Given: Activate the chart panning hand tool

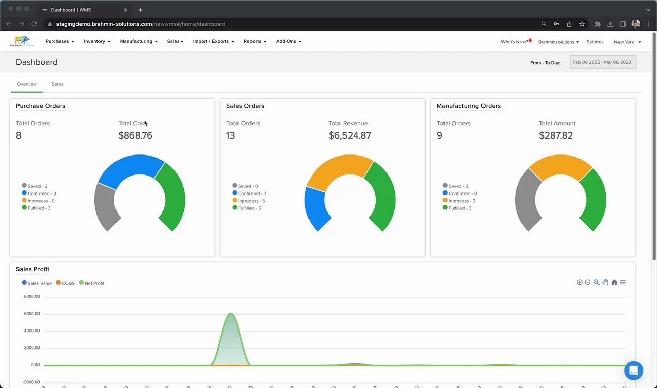Looking at the screenshot, I should tap(605, 282).
